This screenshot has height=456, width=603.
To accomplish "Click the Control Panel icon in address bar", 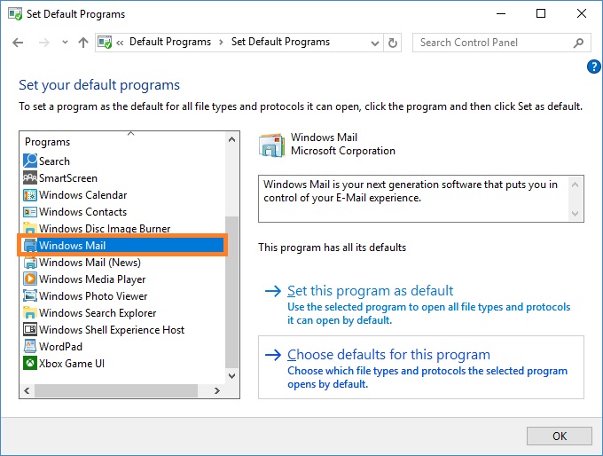I will 105,42.
